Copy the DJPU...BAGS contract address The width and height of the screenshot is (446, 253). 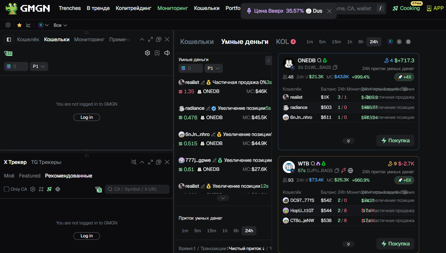coord(337,171)
